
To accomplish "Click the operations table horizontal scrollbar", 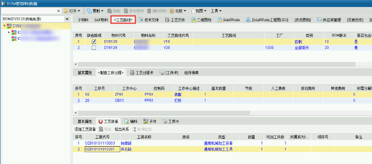I will 164,113.
